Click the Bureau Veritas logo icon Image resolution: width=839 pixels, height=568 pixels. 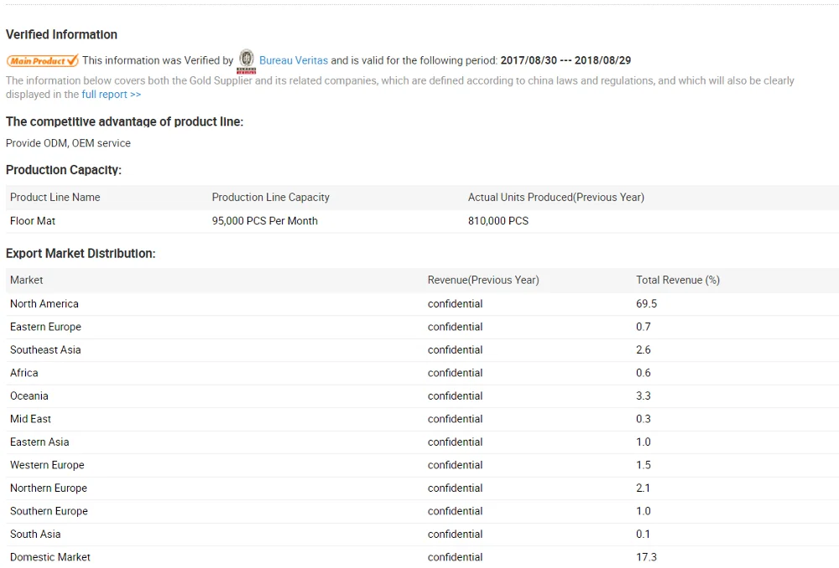(247, 59)
